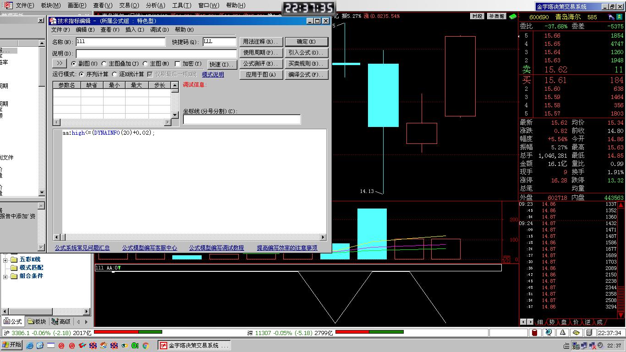Open main window 分析 menu
The width and height of the screenshot is (626, 352).
(x=155, y=5)
